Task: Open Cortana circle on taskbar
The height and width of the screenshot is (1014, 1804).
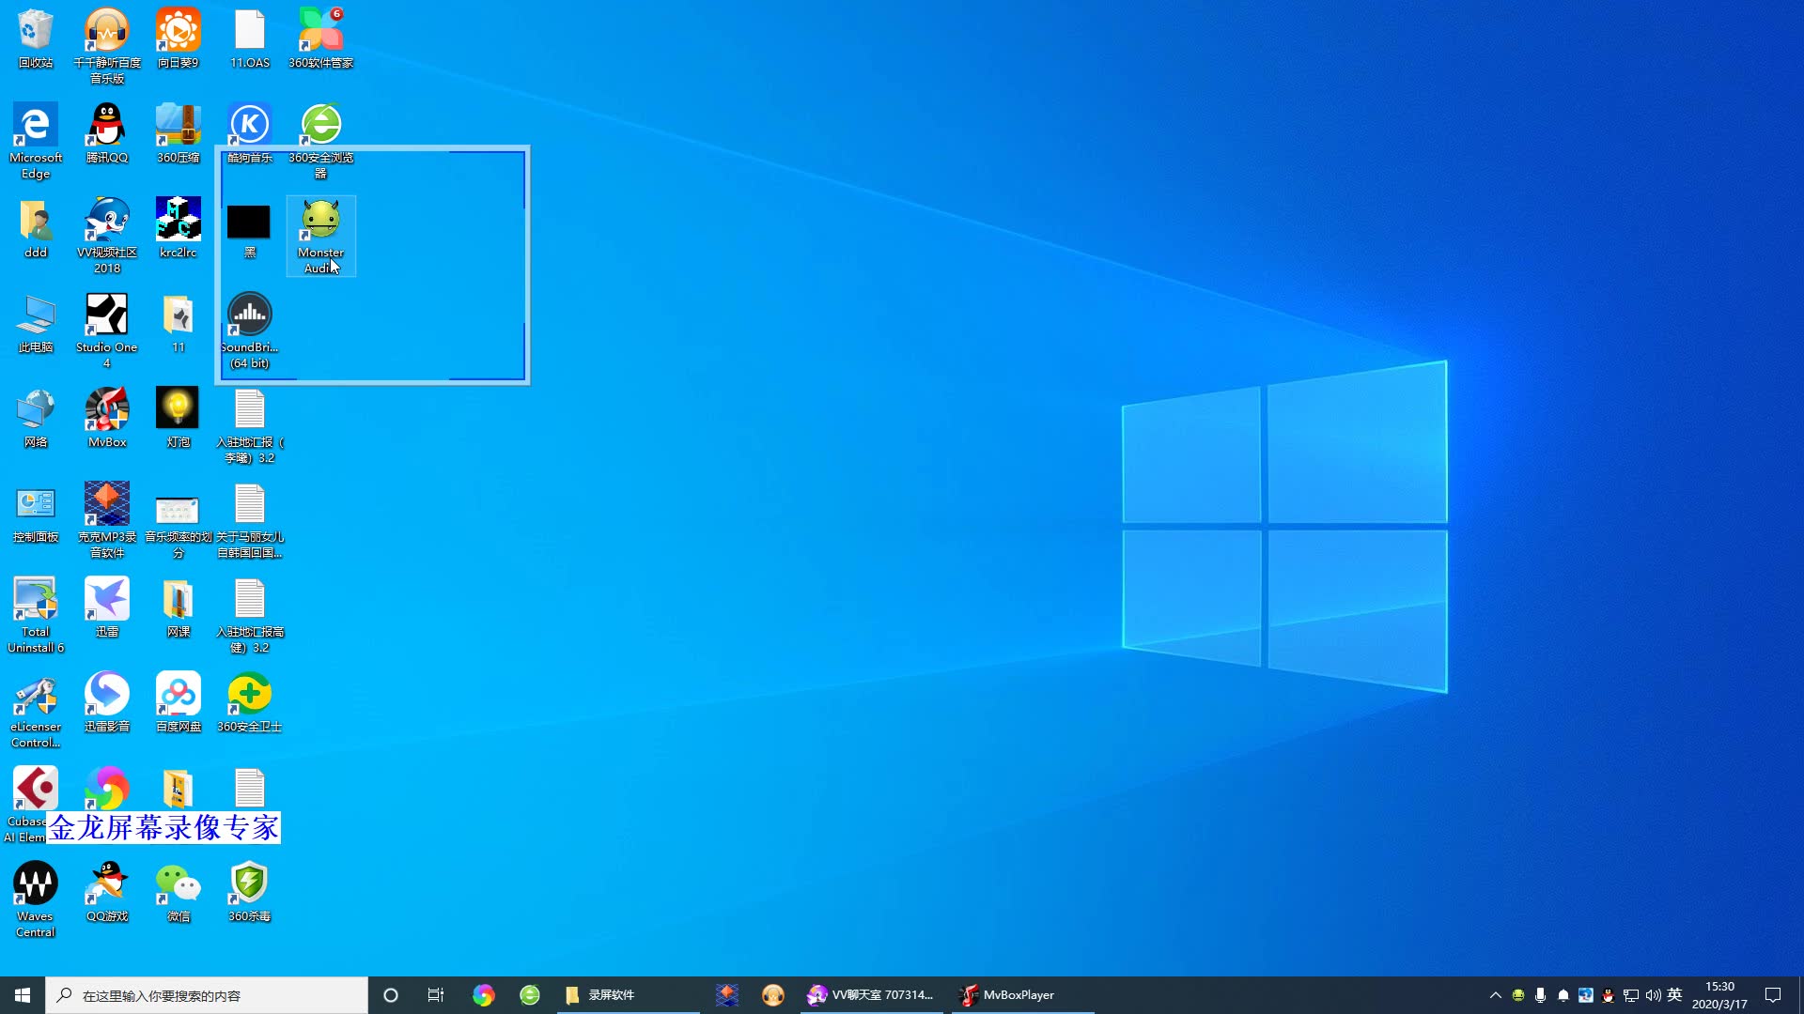Action: click(391, 995)
